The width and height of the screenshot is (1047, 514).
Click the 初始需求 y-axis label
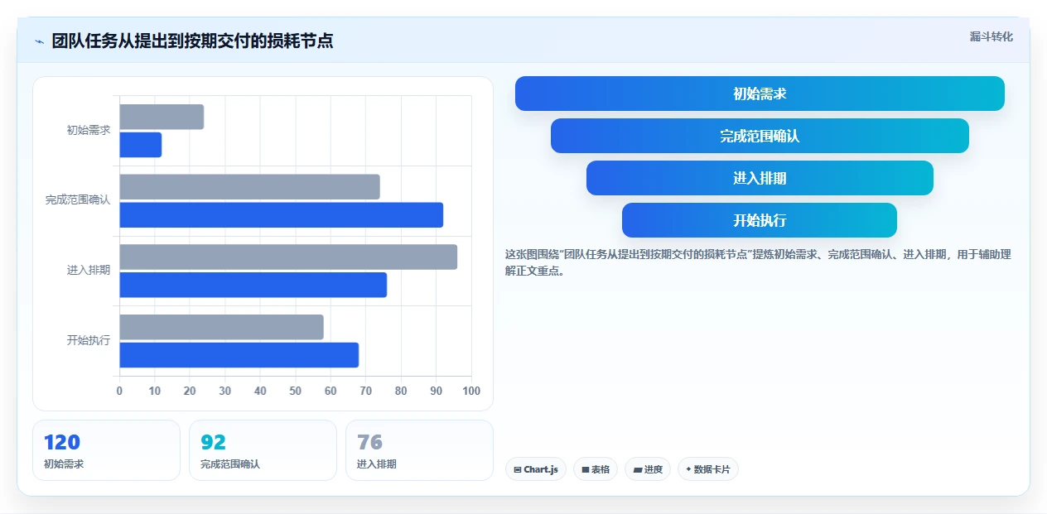89,130
